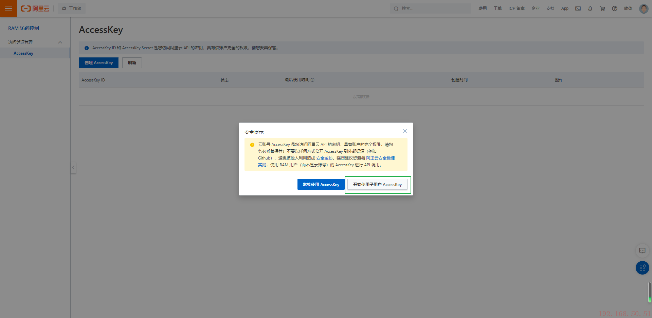Open the App menu
Image resolution: width=652 pixels, height=318 pixels.
565,8
